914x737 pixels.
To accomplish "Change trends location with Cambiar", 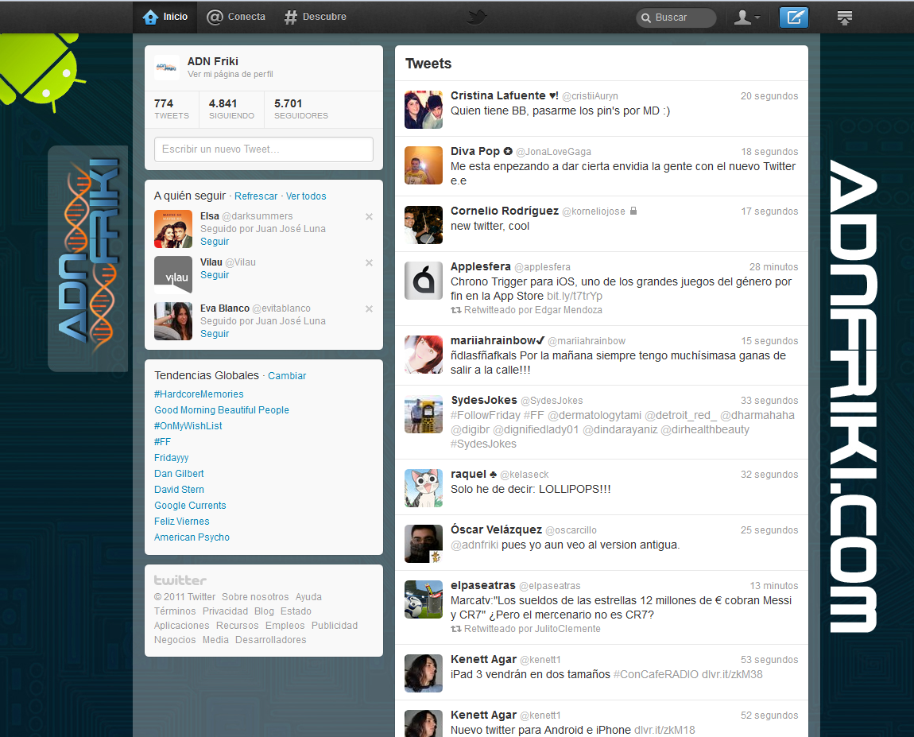I will [x=287, y=376].
